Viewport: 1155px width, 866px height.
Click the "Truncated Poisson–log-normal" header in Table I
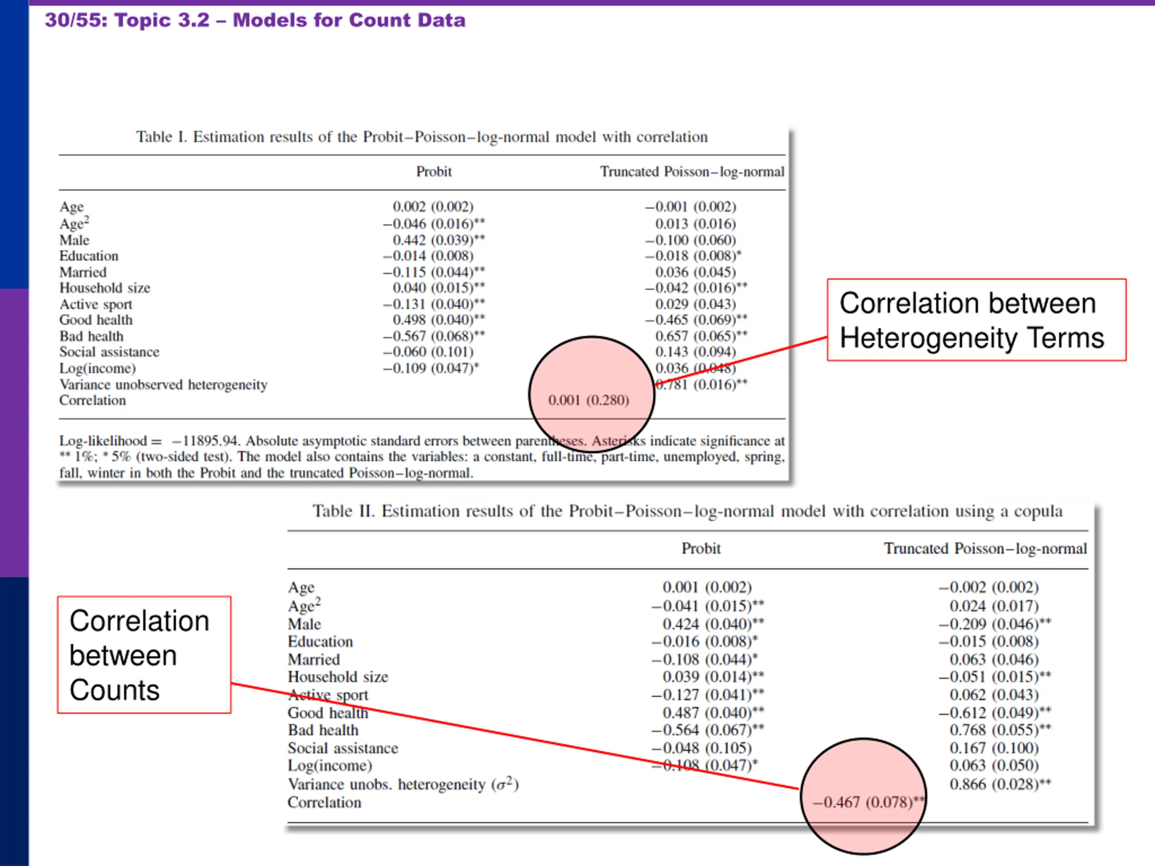(x=692, y=172)
